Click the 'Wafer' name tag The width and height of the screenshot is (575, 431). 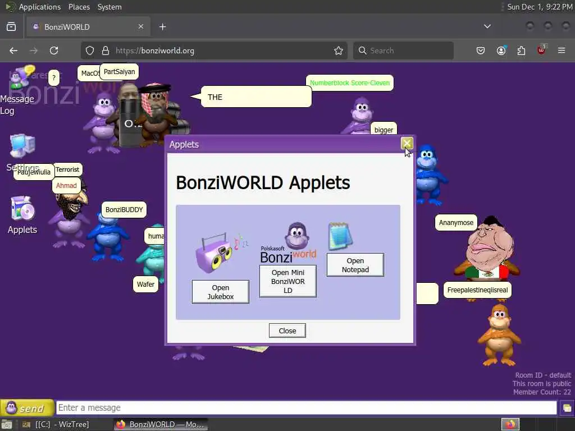tap(145, 284)
